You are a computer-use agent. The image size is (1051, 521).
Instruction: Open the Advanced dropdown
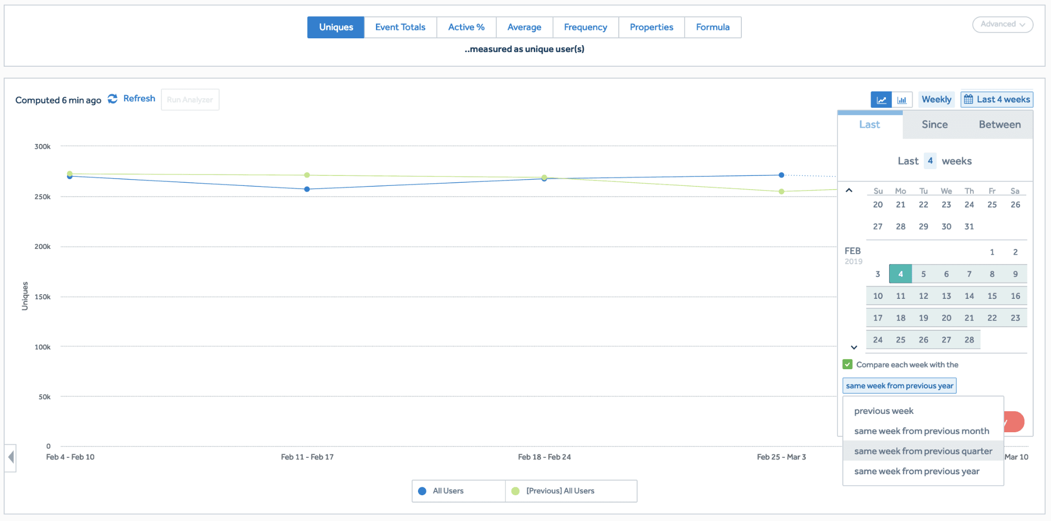[x=1002, y=25]
